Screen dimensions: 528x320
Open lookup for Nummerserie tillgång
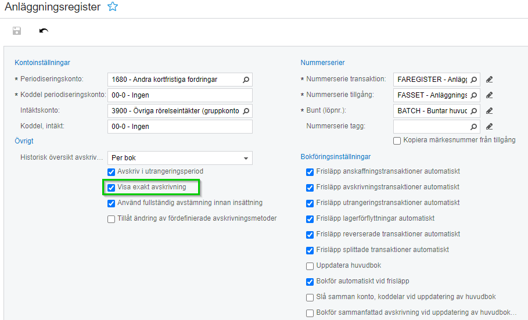click(x=474, y=95)
